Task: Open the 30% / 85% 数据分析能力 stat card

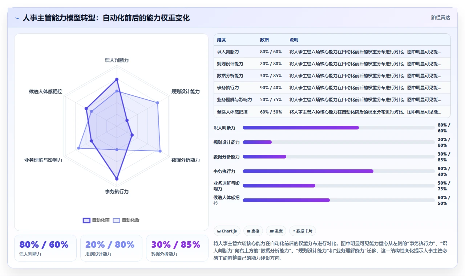Action: (177, 248)
